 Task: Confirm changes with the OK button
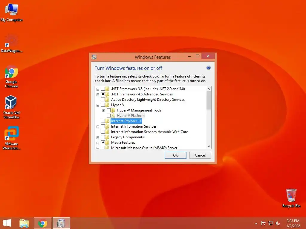(x=175, y=155)
